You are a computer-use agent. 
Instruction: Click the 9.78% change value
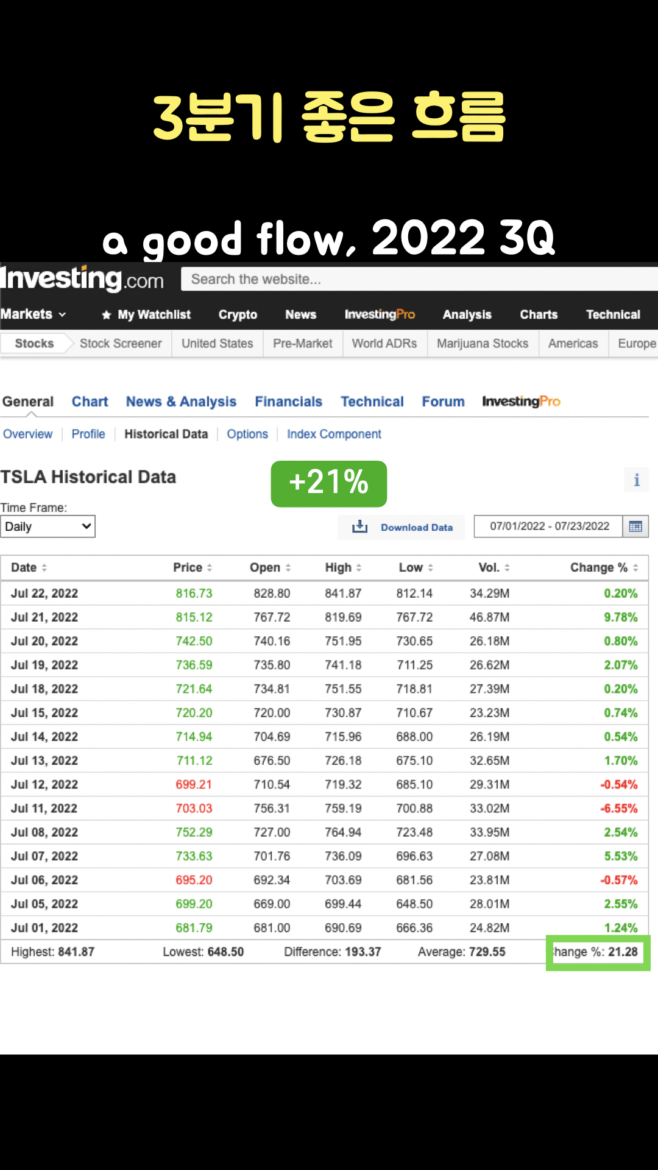tap(620, 617)
